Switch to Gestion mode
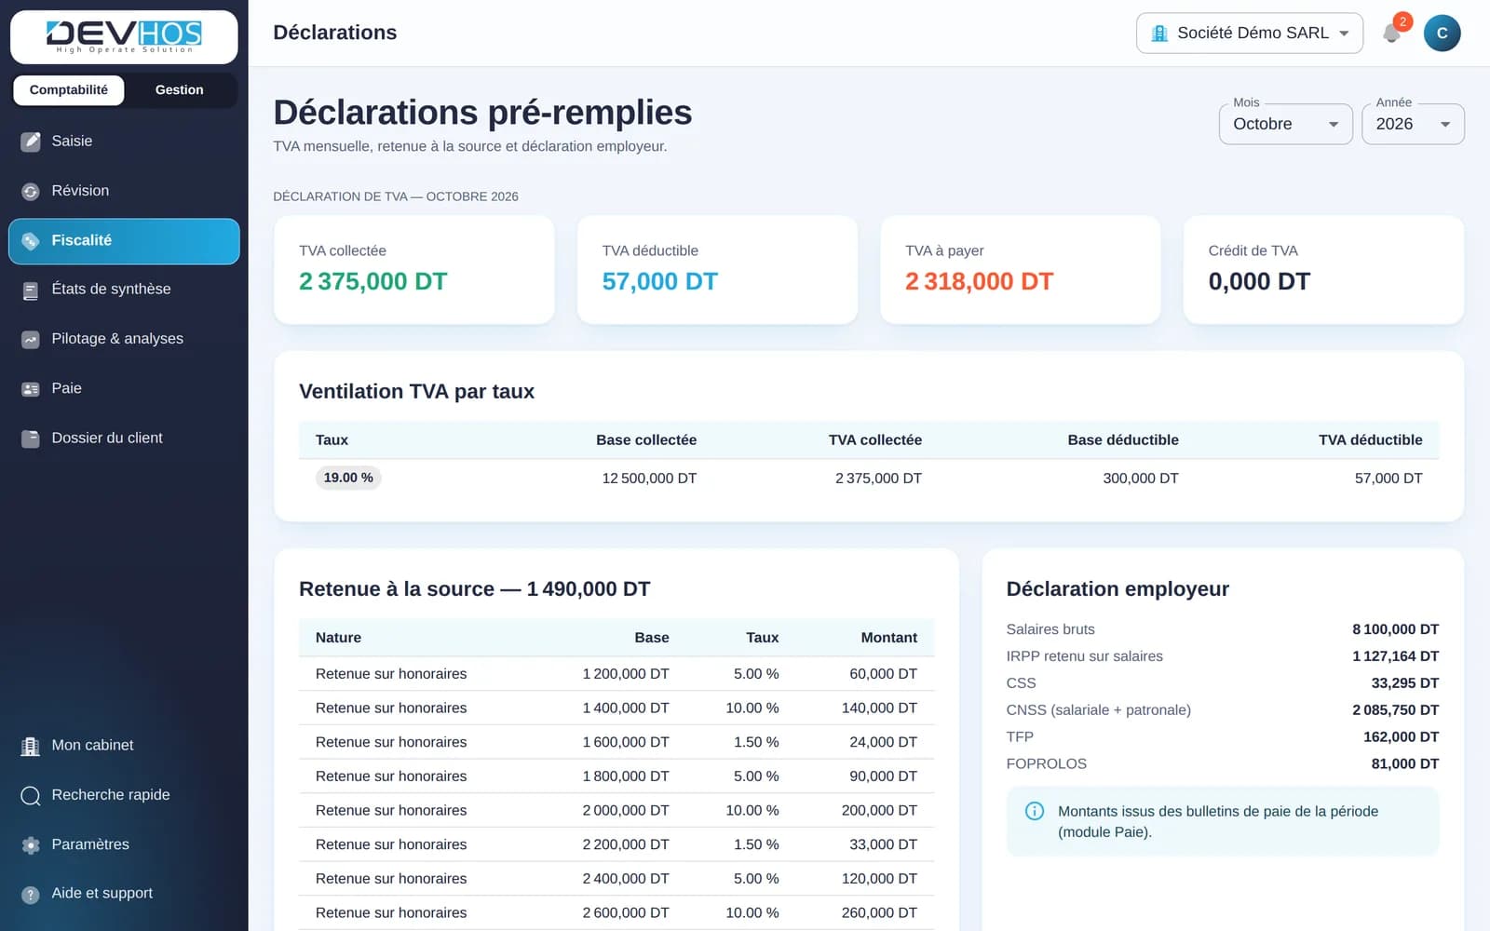The width and height of the screenshot is (1490, 931). [179, 90]
